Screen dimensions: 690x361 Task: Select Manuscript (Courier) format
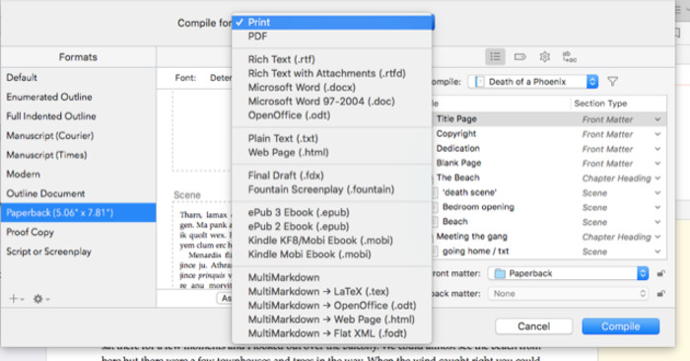pos(78,135)
